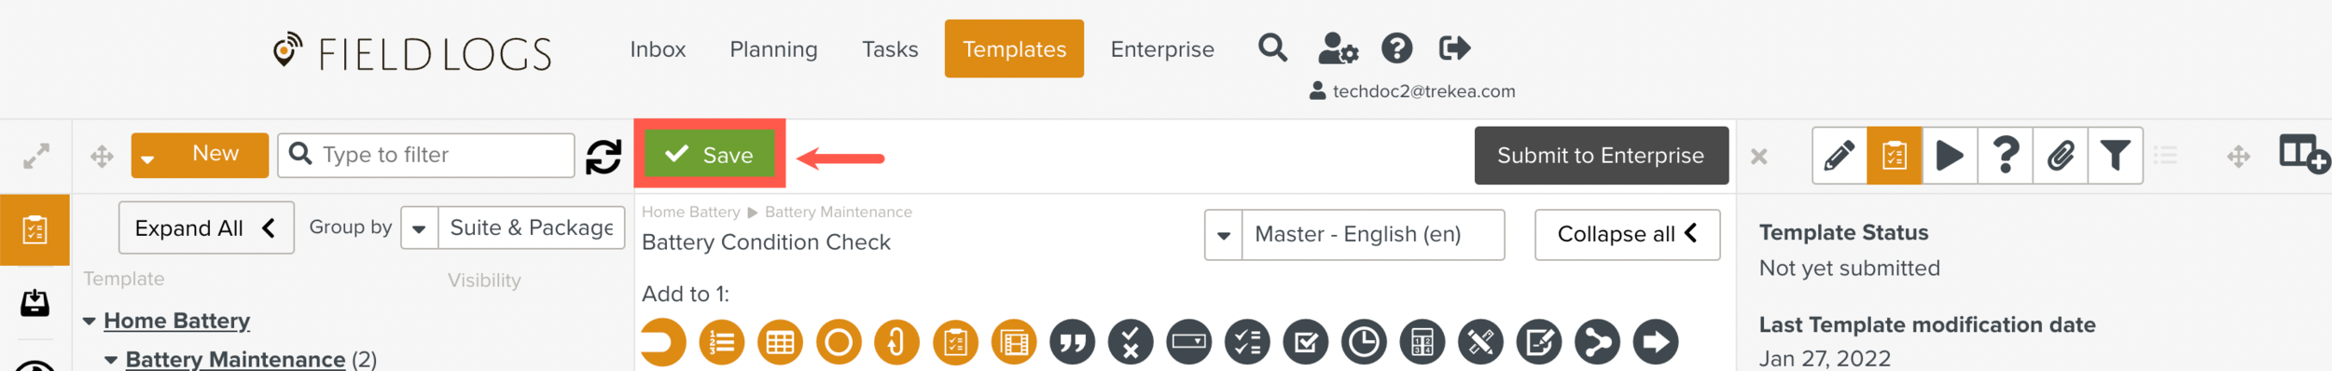Image resolution: width=2332 pixels, height=371 pixels.
Task: Add a pass/fail check-cross element
Action: click(1131, 343)
